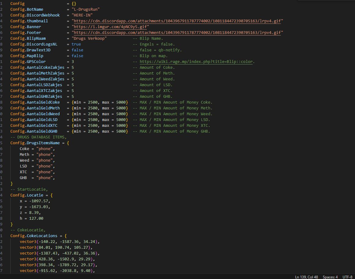Click vector3(-1387.43, -437.02, 36.36) line
The width and height of the screenshot is (355, 279).
coord(60,253)
